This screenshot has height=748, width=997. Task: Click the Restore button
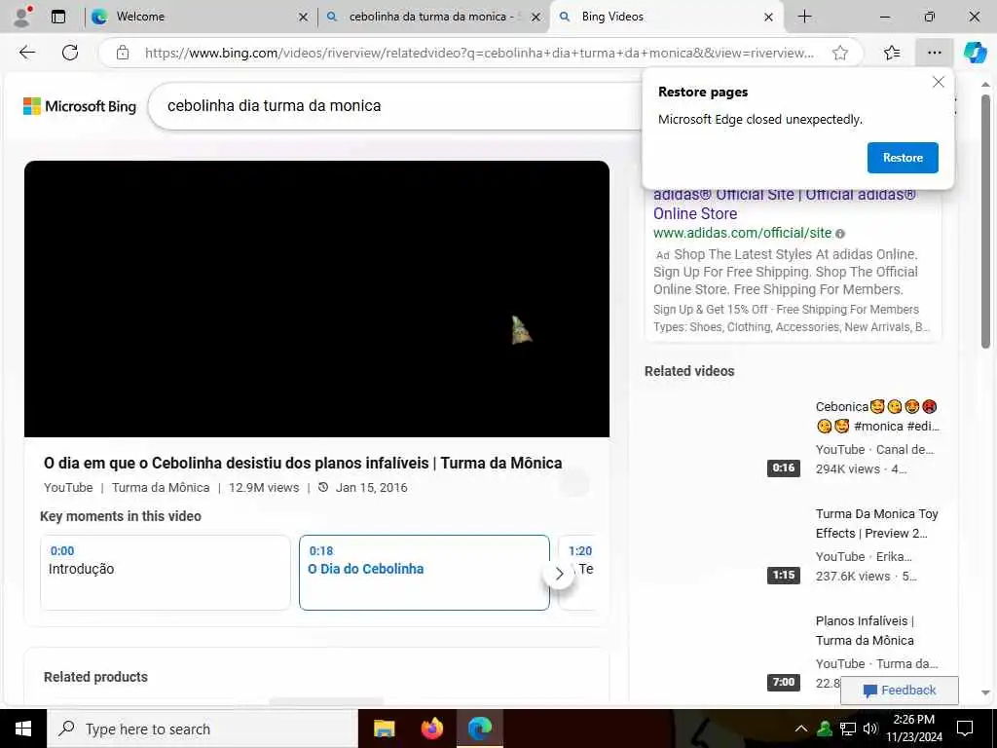[x=903, y=158]
